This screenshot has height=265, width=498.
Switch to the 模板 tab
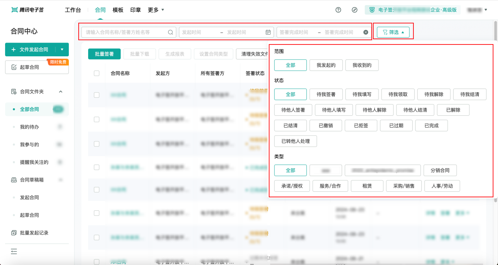tap(118, 10)
